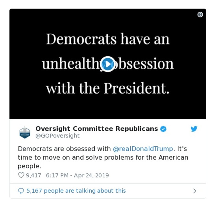Expand conversation with the right chevron arrow
The image size is (216, 208).
pyautogui.click(x=195, y=191)
